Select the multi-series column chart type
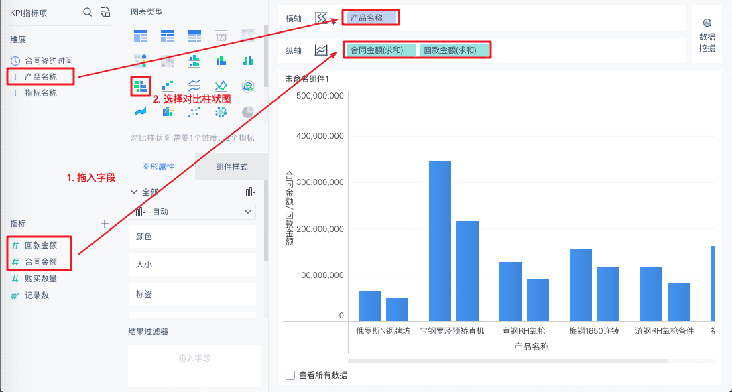 click(x=248, y=61)
